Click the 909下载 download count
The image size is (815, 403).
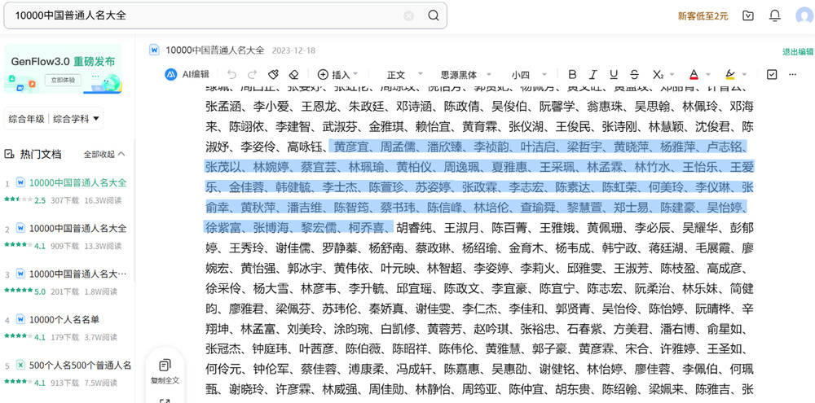point(65,246)
